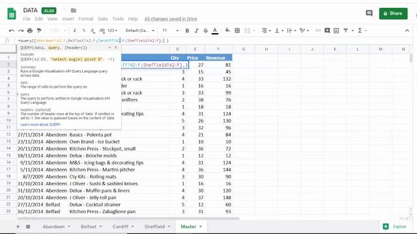Viewport: 417px width, 234px height.
Task: Increase decimal places icon
Action: click(102, 31)
